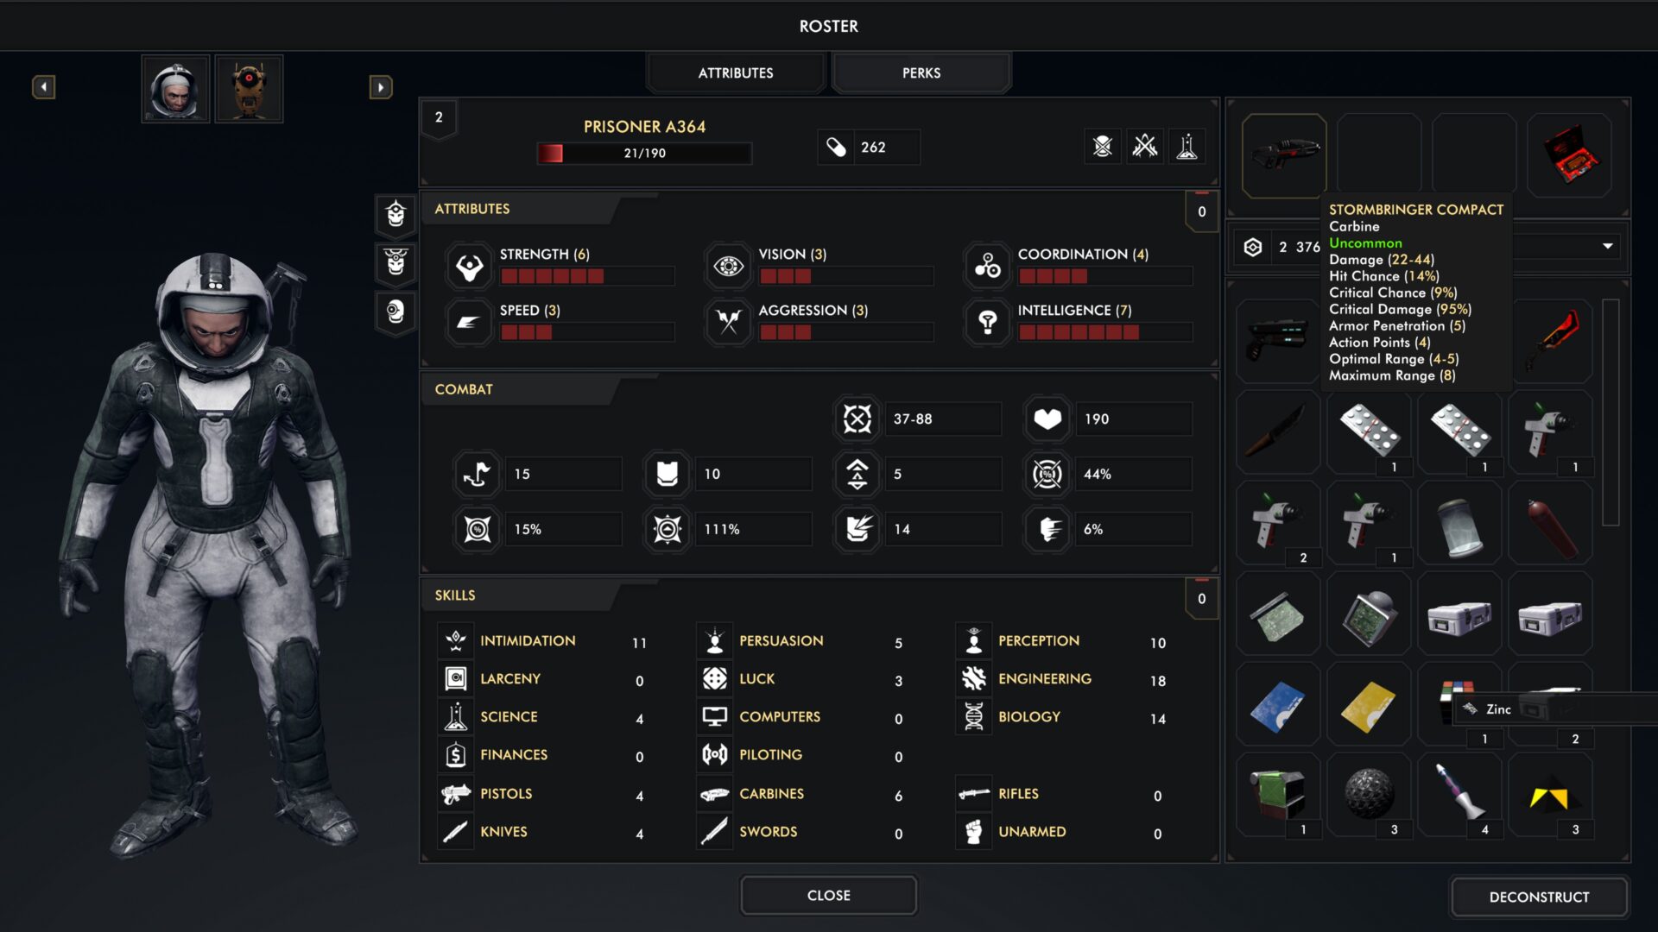Click the red toolbox equipment slot

point(1568,155)
